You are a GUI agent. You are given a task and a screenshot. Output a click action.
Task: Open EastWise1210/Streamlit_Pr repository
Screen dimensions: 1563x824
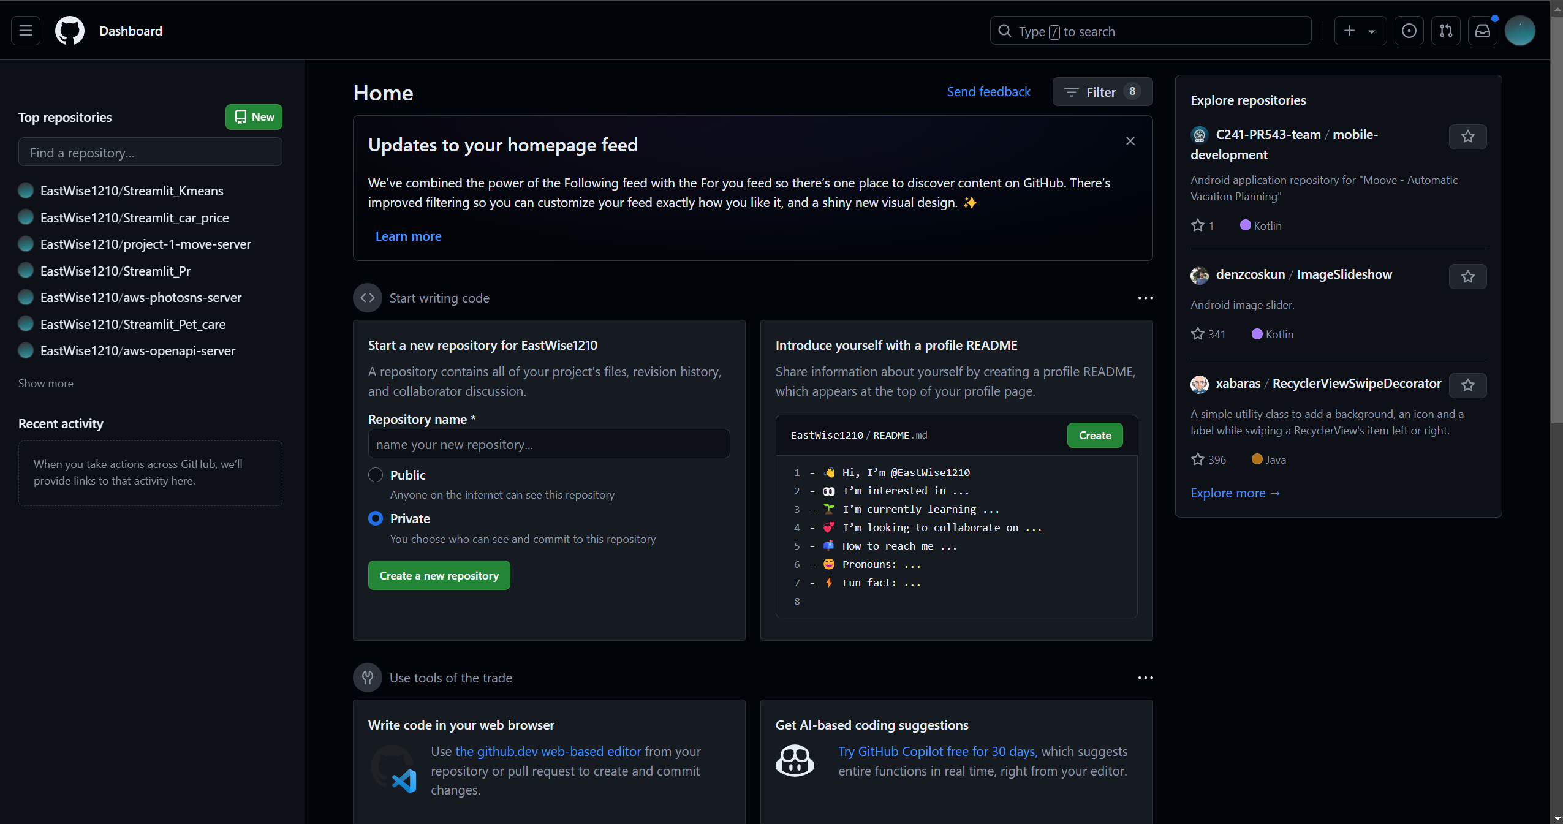[x=115, y=271]
